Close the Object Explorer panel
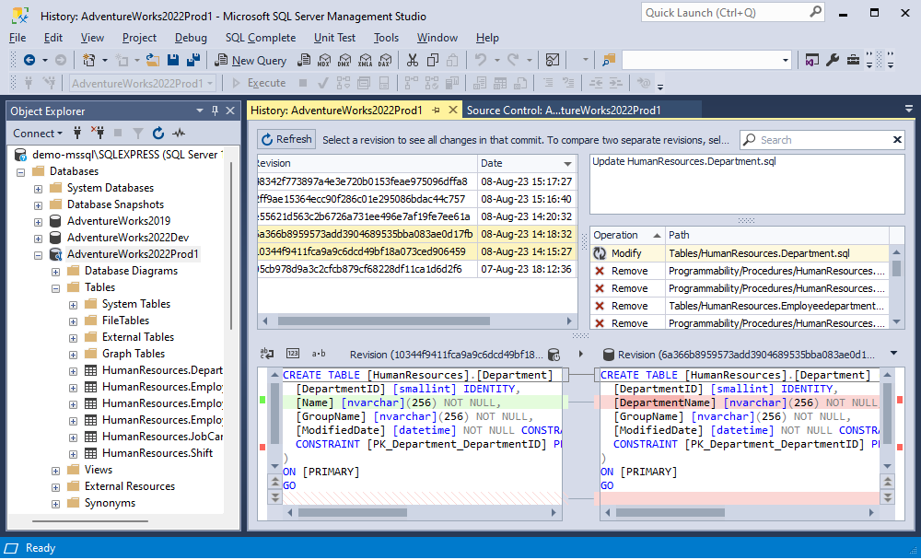This screenshot has height=560, width=921. pyautogui.click(x=230, y=111)
